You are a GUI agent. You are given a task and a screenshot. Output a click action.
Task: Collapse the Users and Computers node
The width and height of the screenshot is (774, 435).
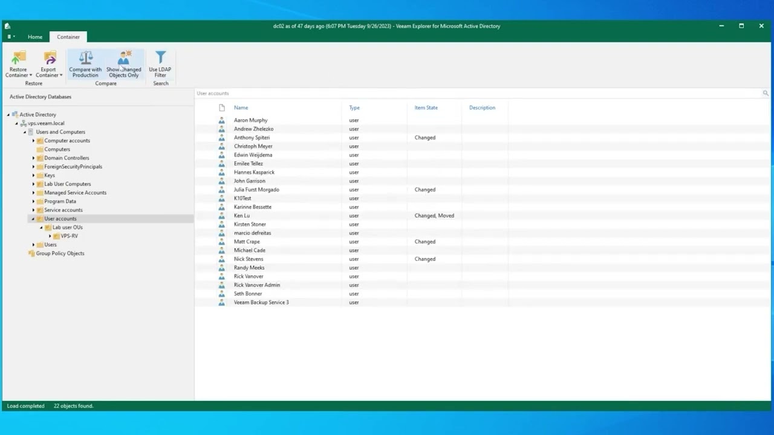(x=25, y=132)
